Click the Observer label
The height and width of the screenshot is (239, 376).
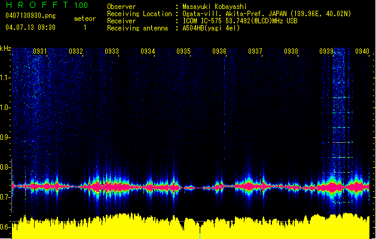[121, 7]
